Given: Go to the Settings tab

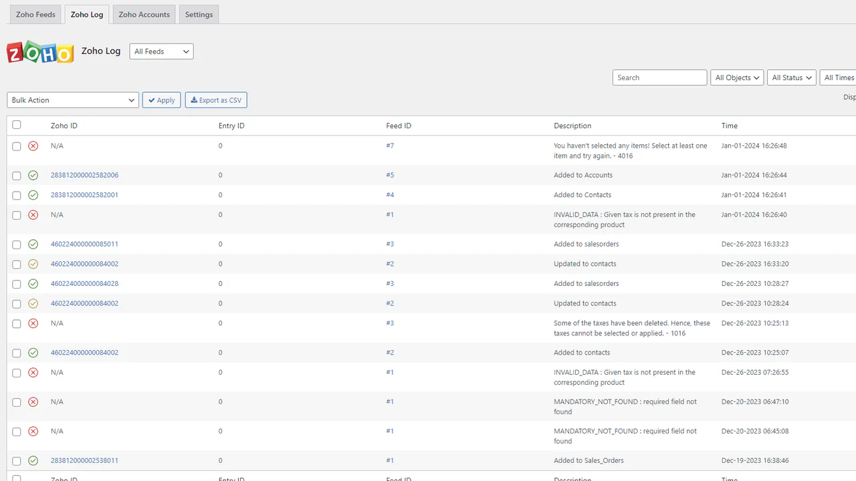Looking at the screenshot, I should pos(199,15).
